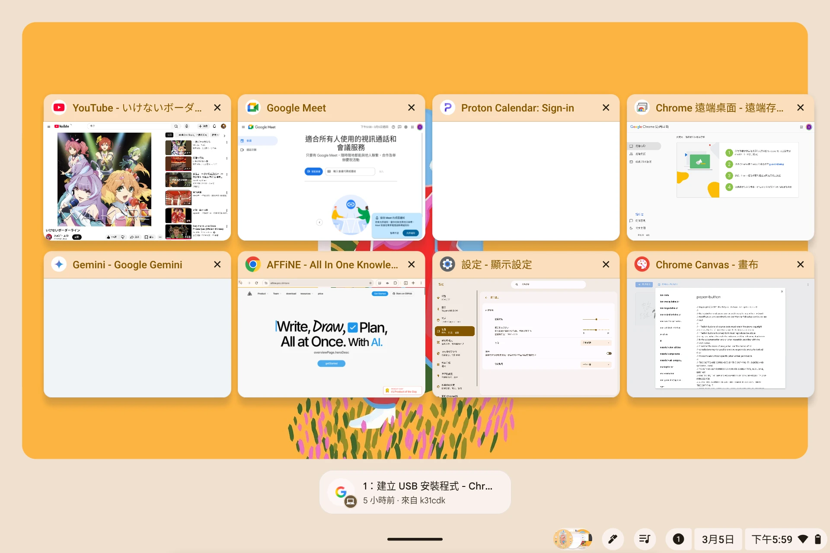Open the holding space tray previews
The height and width of the screenshot is (553, 830).
pyautogui.click(x=573, y=539)
